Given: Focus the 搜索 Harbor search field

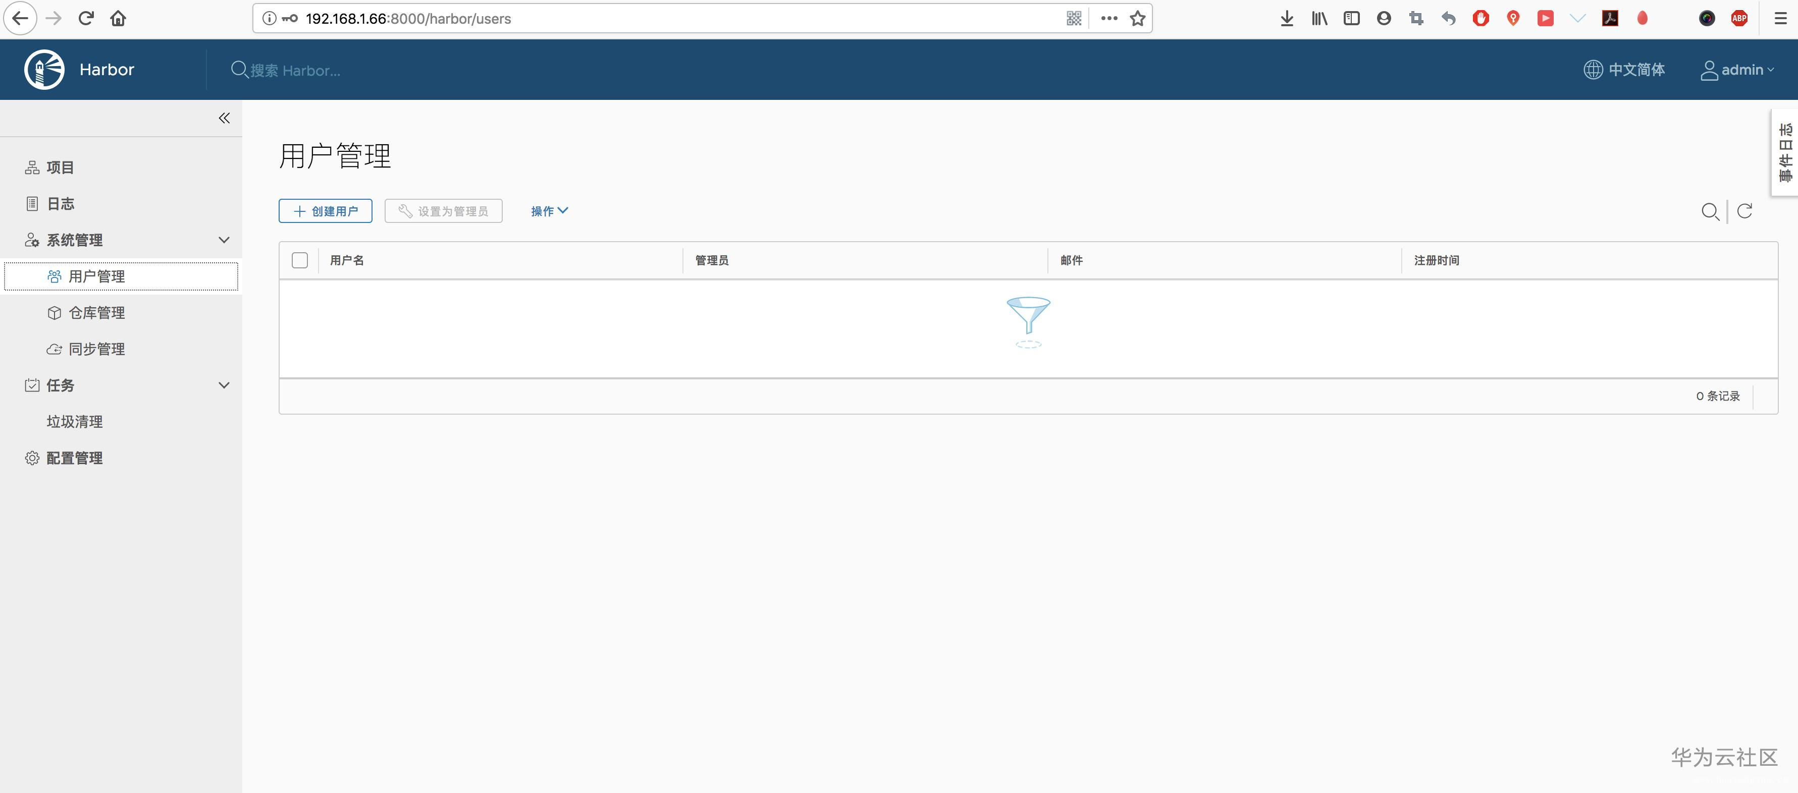Looking at the screenshot, I should [x=295, y=71].
